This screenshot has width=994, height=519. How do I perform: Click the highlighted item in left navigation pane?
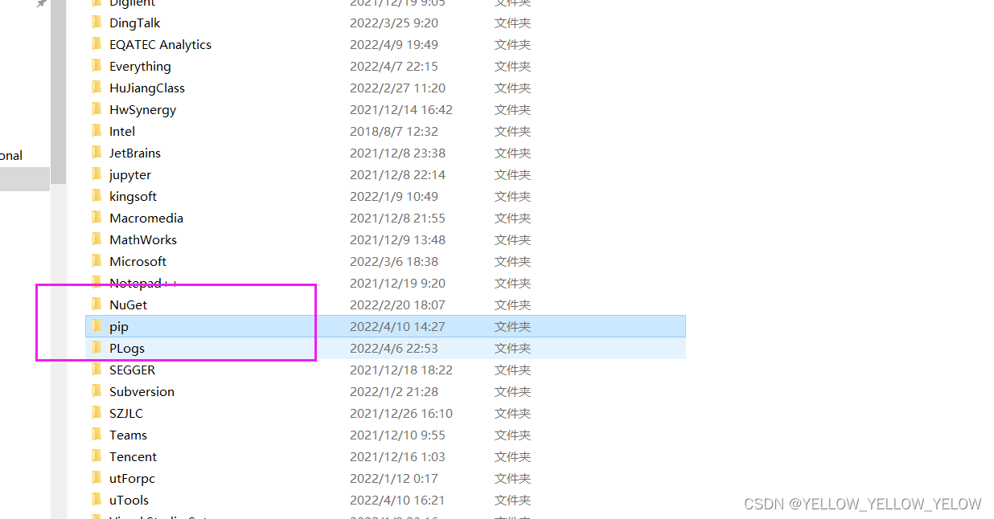pos(24,179)
